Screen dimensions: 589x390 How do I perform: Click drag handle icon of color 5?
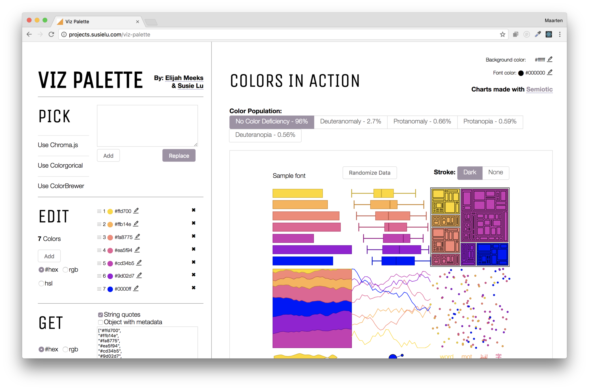(x=99, y=263)
